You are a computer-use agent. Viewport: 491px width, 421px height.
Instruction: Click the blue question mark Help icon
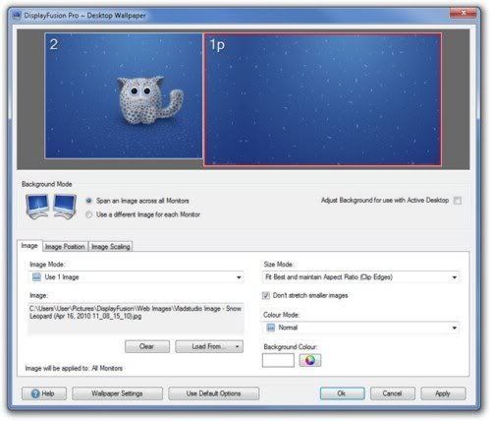[x=35, y=393]
